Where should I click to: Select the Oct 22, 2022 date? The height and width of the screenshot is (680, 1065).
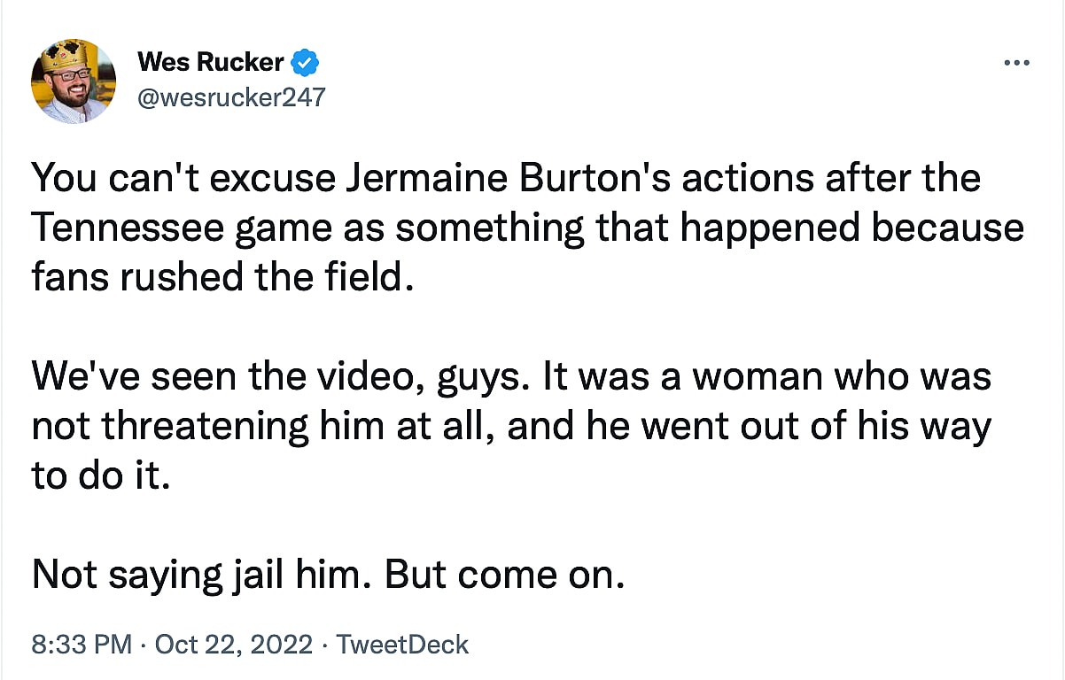pos(234,645)
